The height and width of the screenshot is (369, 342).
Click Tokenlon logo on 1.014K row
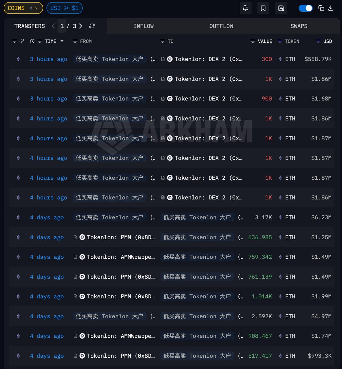[82, 296]
